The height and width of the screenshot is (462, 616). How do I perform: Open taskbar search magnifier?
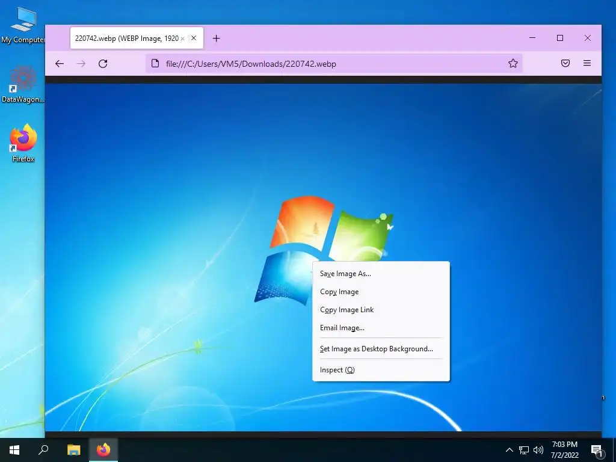(43, 450)
